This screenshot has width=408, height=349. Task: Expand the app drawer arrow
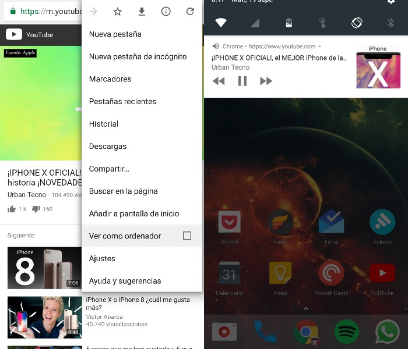click(x=306, y=308)
